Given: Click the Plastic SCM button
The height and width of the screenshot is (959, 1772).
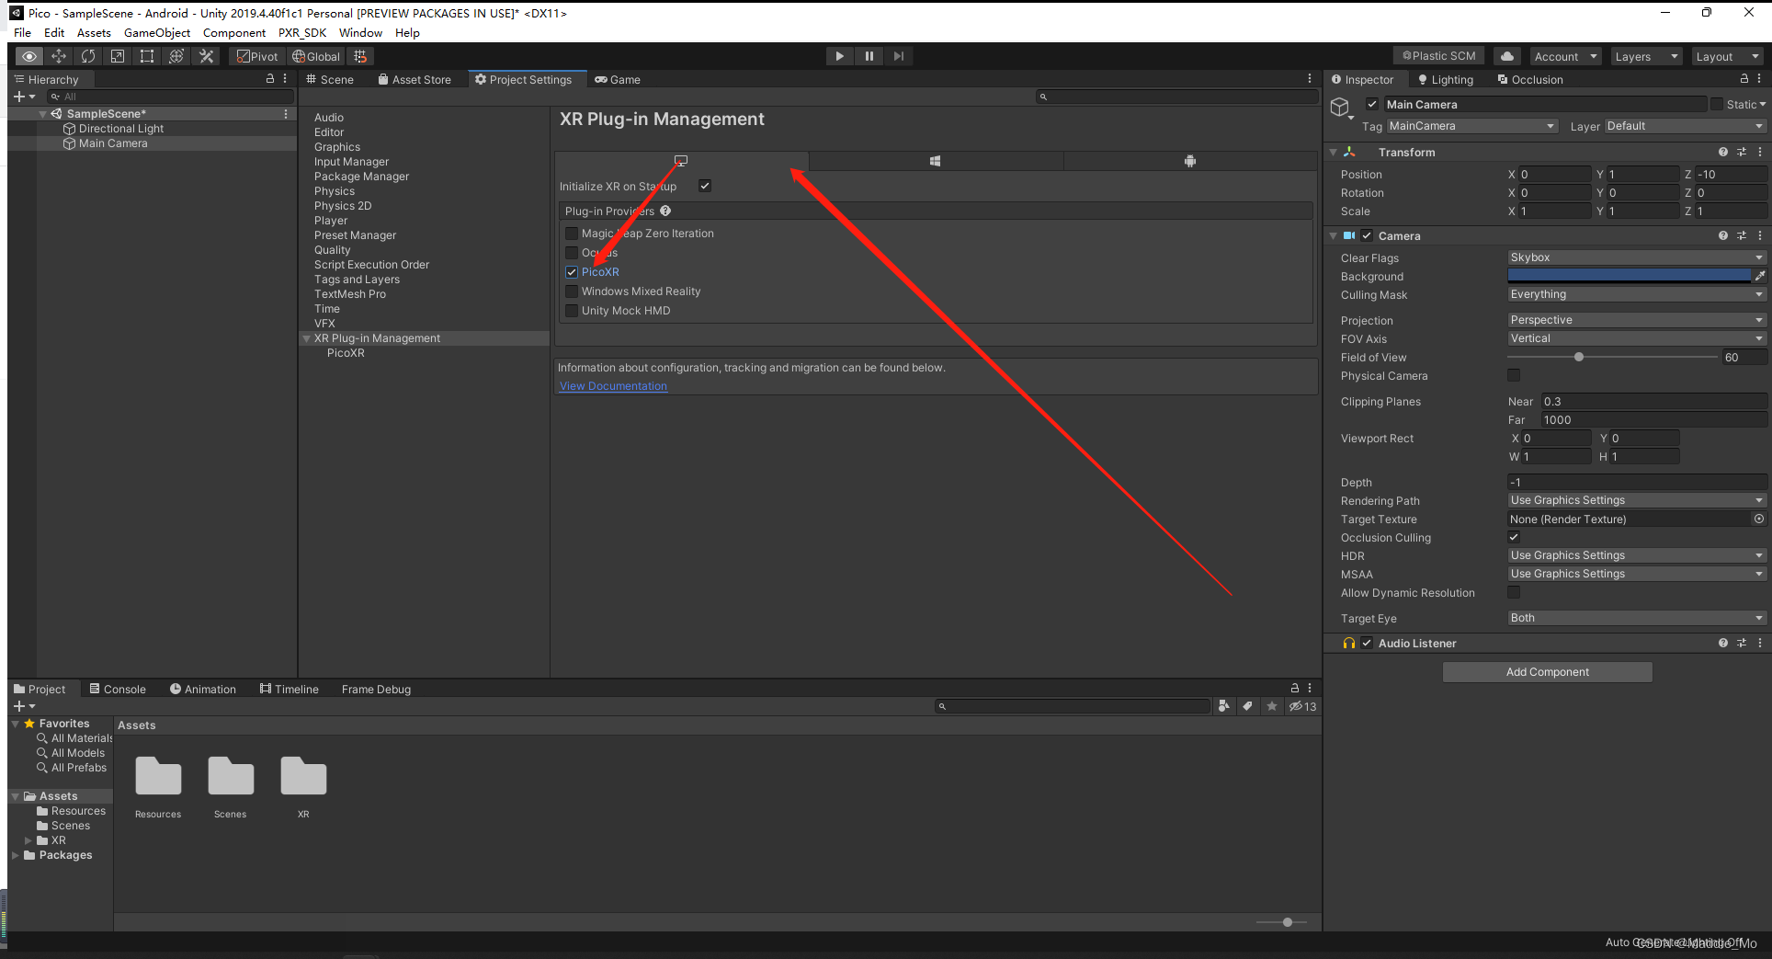Looking at the screenshot, I should [1439, 56].
